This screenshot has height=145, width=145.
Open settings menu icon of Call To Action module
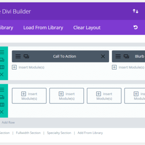18,56
